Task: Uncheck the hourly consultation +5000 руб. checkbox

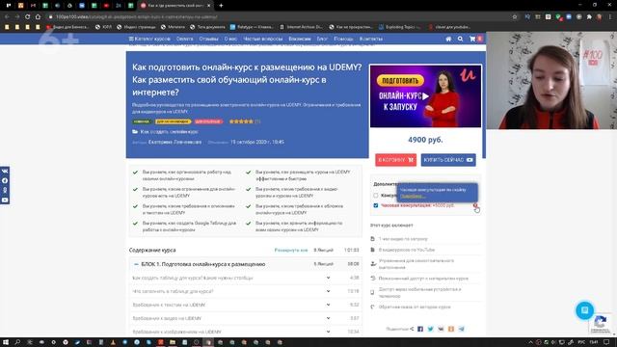Action: coord(376,205)
